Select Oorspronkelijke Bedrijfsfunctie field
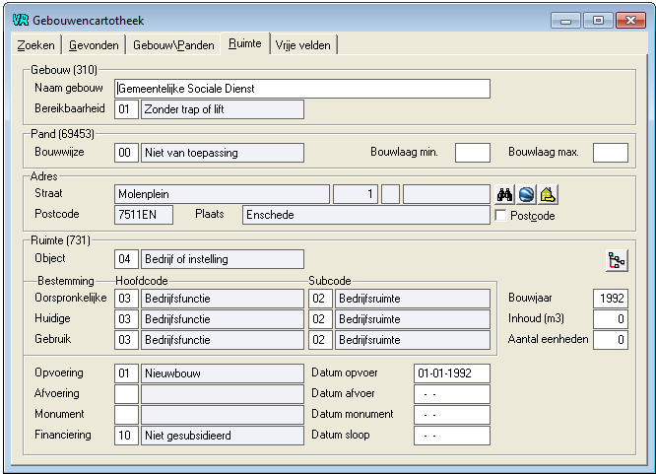656x474 pixels. tap(223, 299)
